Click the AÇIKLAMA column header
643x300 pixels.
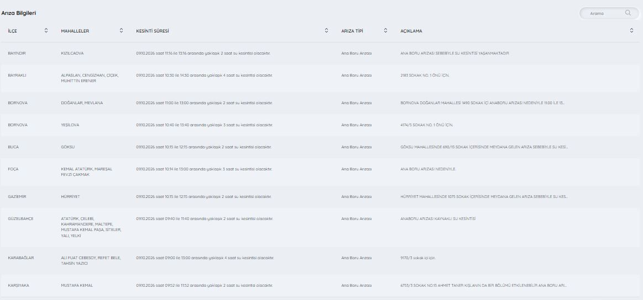coord(411,31)
